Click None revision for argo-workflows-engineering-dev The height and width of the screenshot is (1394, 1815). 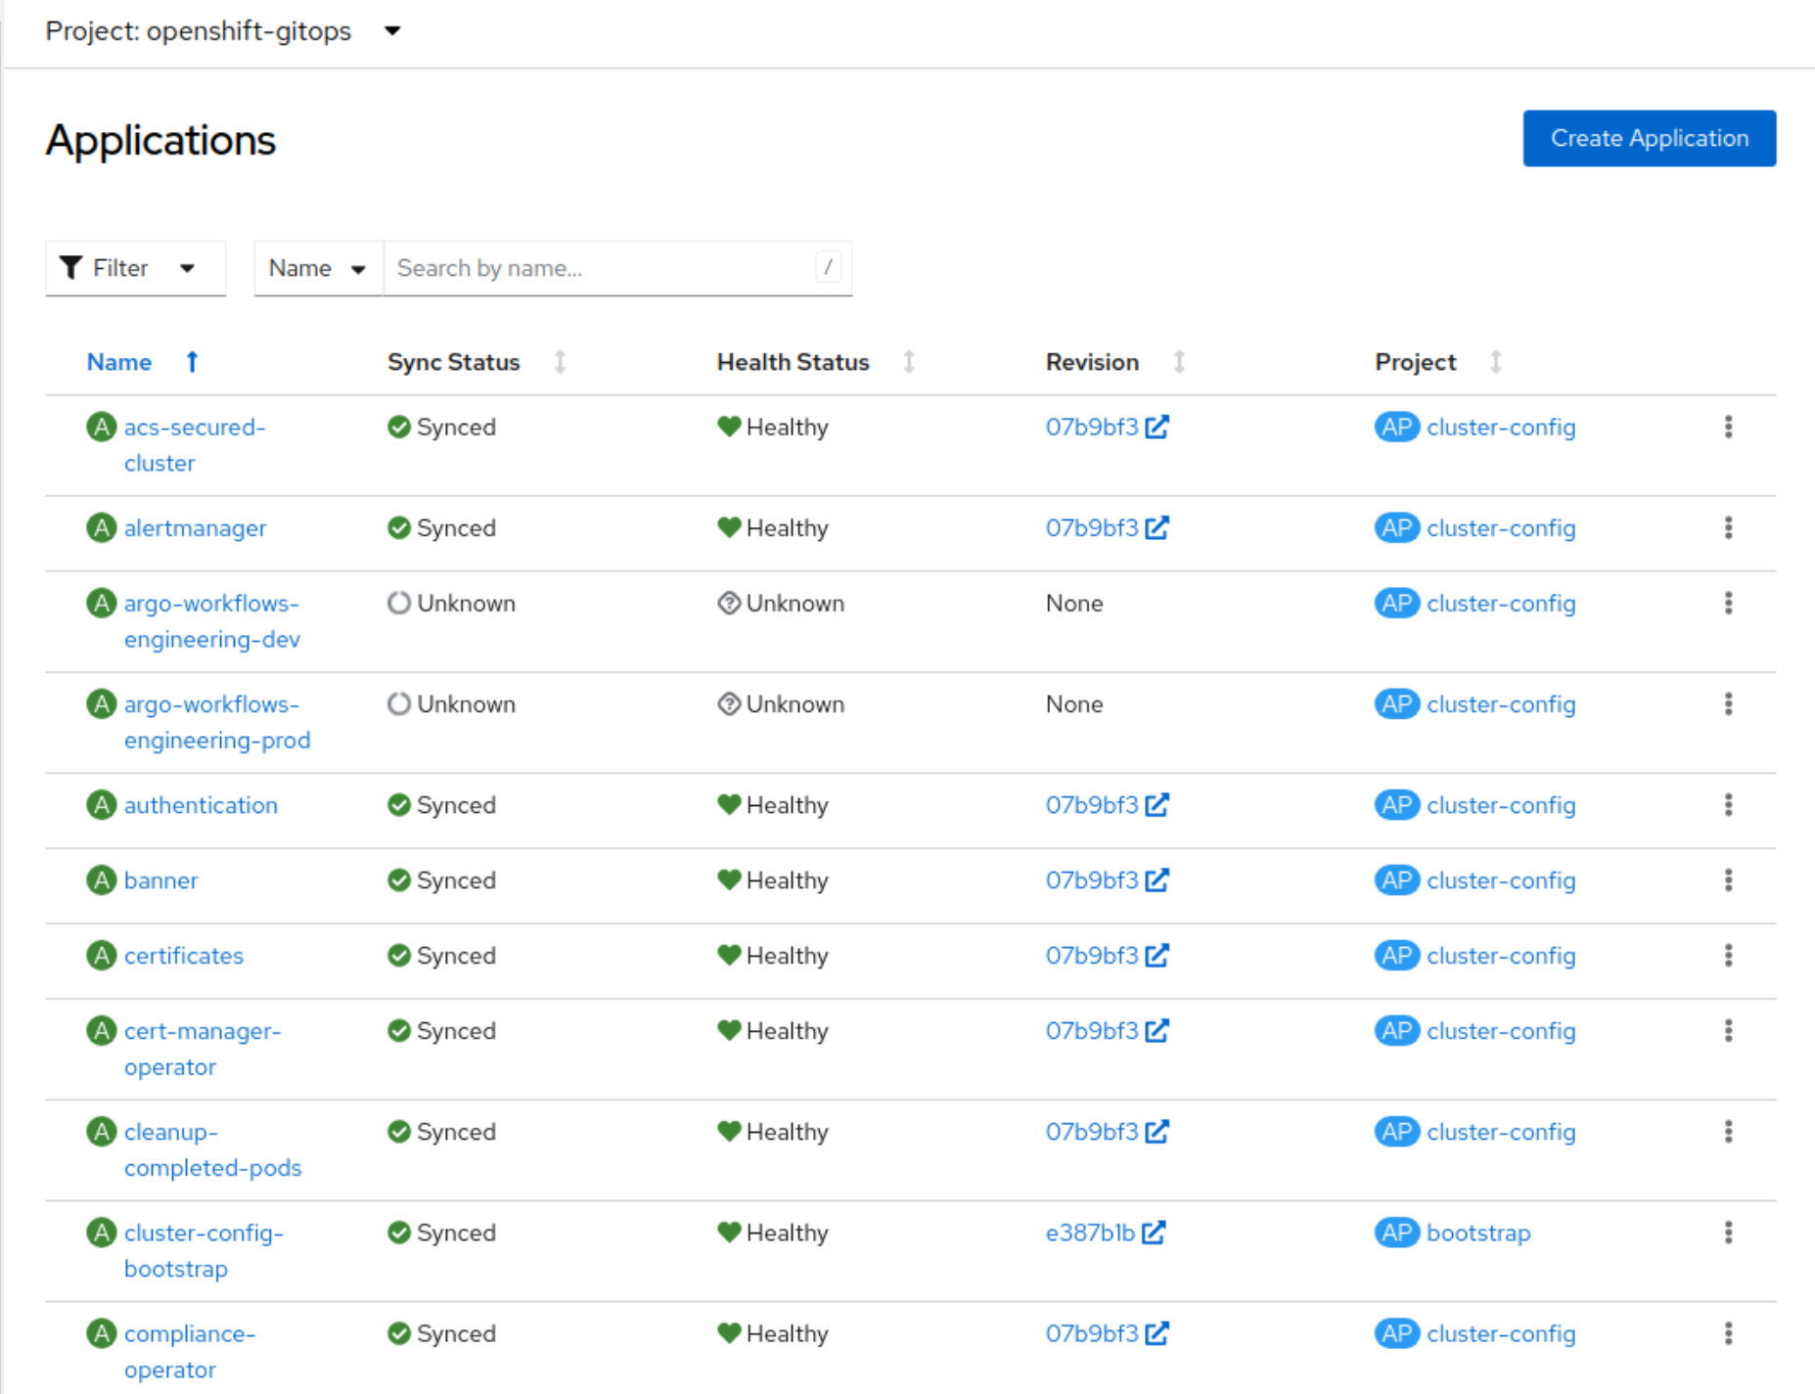point(1074,604)
